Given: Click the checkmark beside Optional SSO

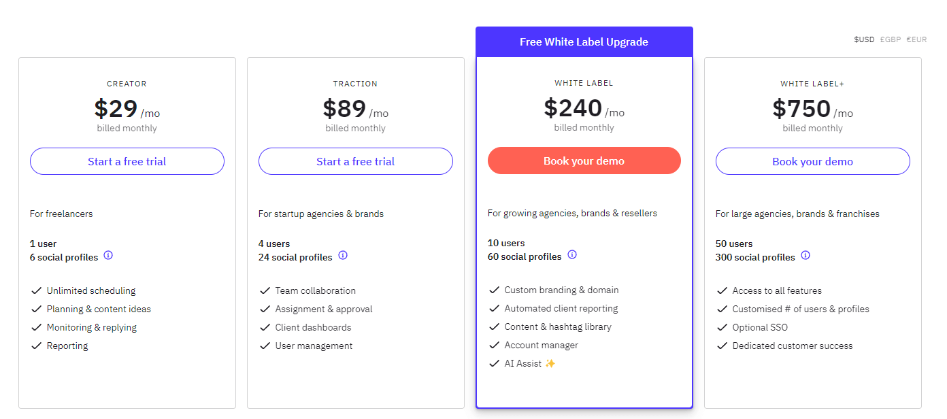Looking at the screenshot, I should tap(722, 327).
